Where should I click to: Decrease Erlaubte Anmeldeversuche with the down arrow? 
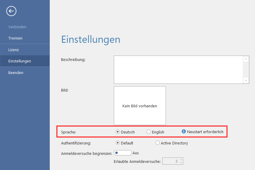tap(181, 163)
